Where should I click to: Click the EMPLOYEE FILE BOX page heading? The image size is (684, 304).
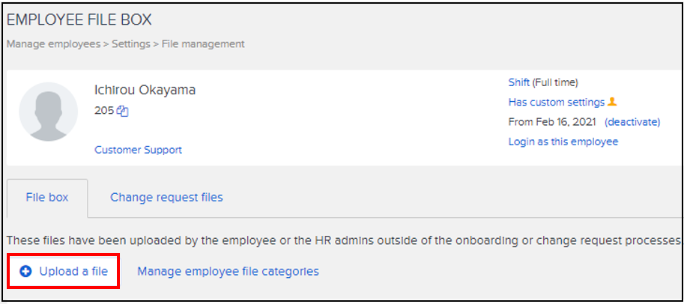coord(79,20)
